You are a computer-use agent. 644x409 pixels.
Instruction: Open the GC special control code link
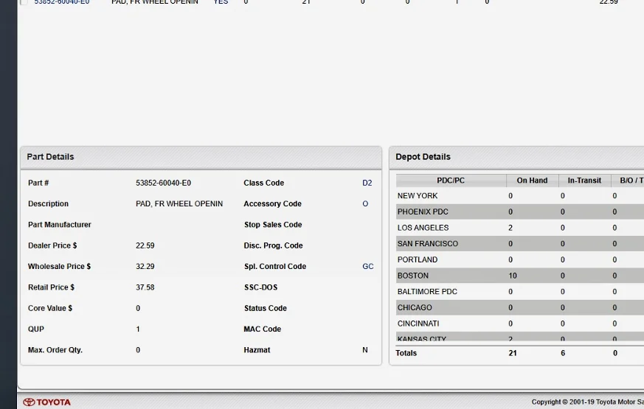point(367,267)
